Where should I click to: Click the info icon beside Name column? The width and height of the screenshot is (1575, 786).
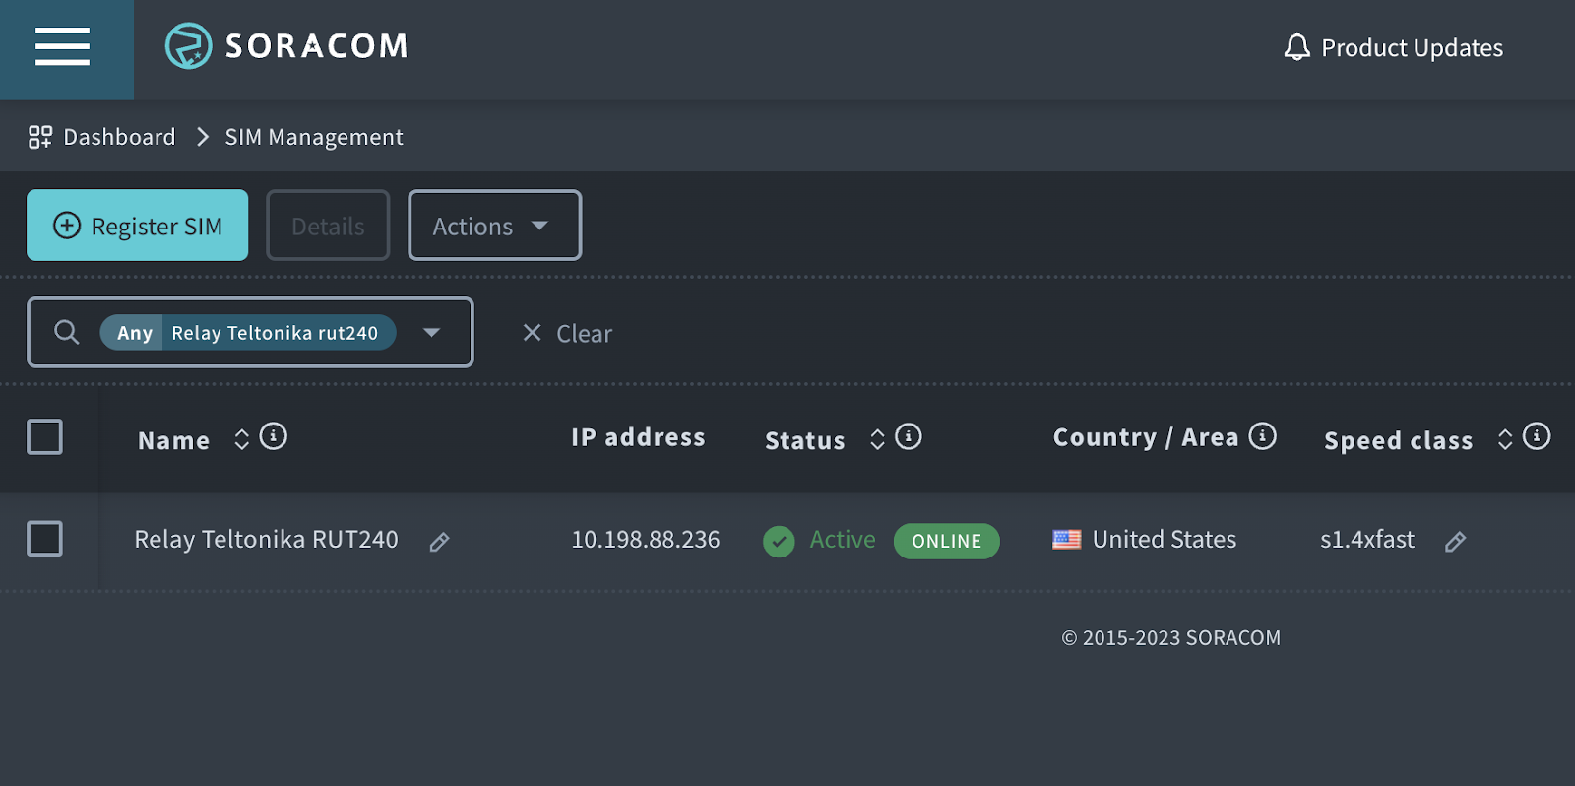(274, 436)
